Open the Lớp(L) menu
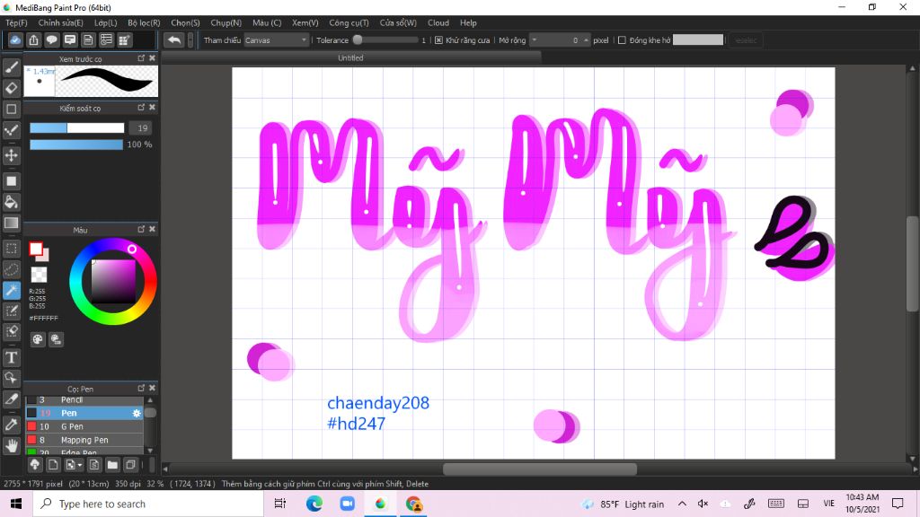This screenshot has height=517, width=920. coord(106,22)
